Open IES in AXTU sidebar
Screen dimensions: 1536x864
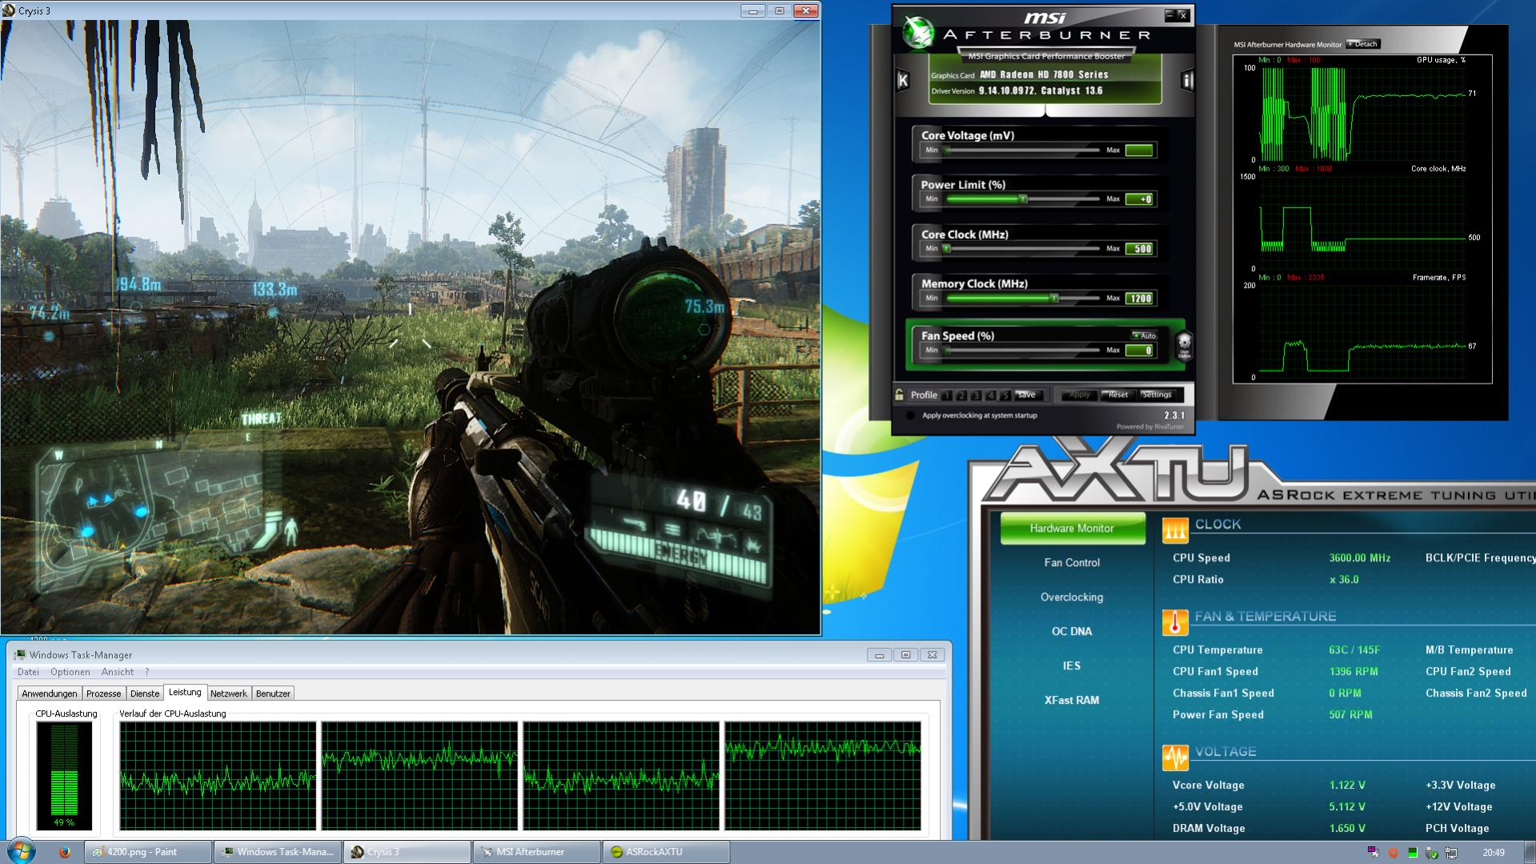point(1072,666)
